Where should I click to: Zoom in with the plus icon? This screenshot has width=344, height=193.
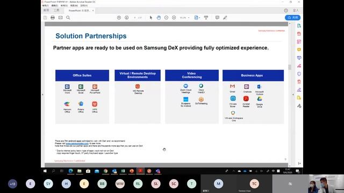174,18
